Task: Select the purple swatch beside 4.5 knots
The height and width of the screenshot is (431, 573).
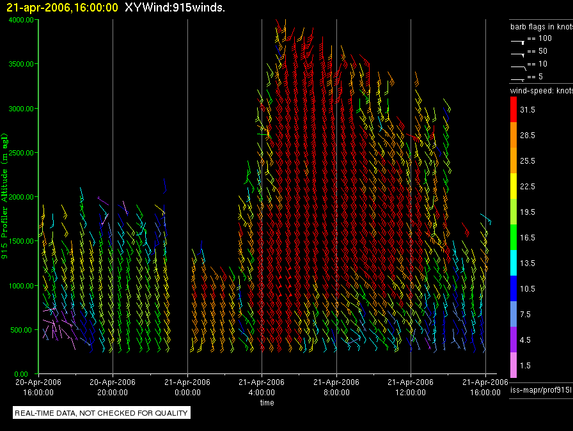Action: click(513, 340)
